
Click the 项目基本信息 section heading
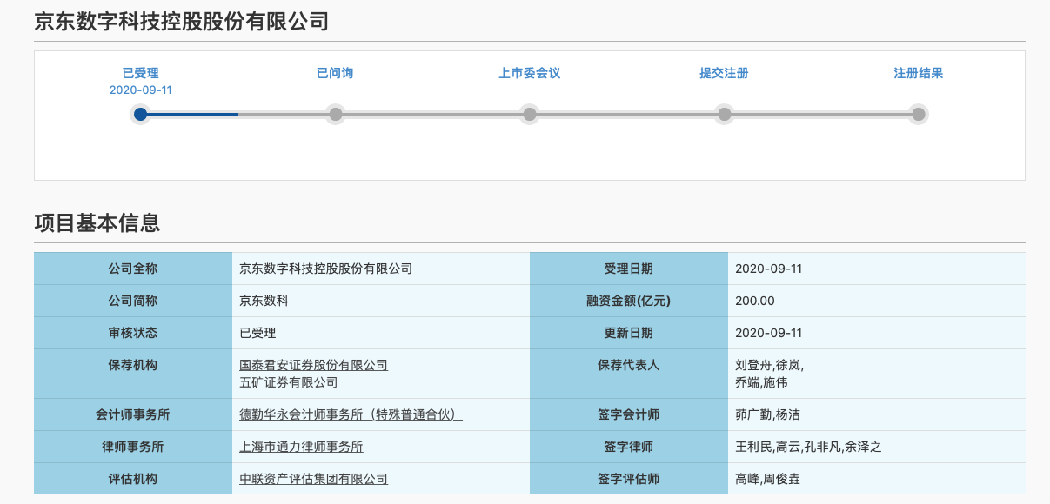97,223
